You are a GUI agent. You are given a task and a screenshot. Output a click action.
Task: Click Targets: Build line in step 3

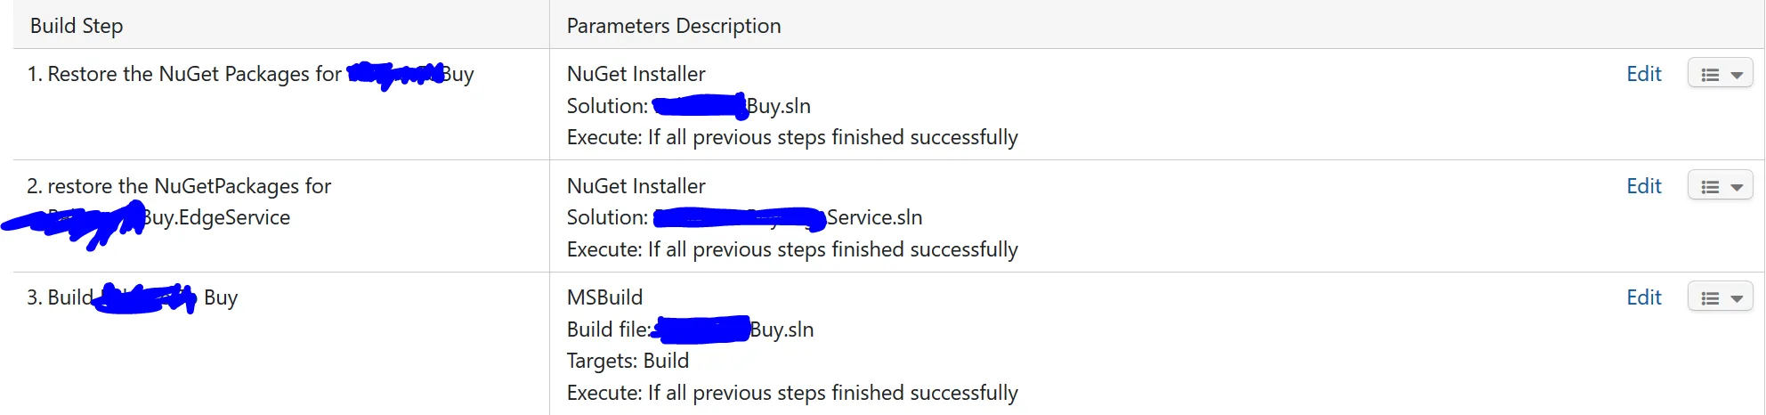click(x=628, y=361)
